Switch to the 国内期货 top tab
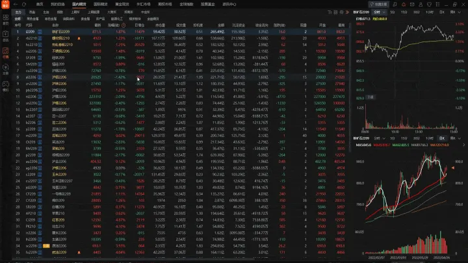The height and width of the screenshot is (263, 468). point(79,4)
